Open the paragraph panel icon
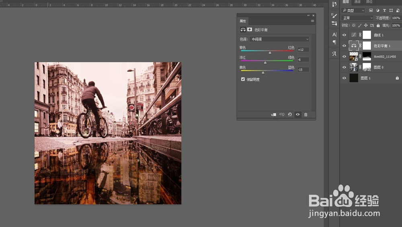 click(x=334, y=42)
